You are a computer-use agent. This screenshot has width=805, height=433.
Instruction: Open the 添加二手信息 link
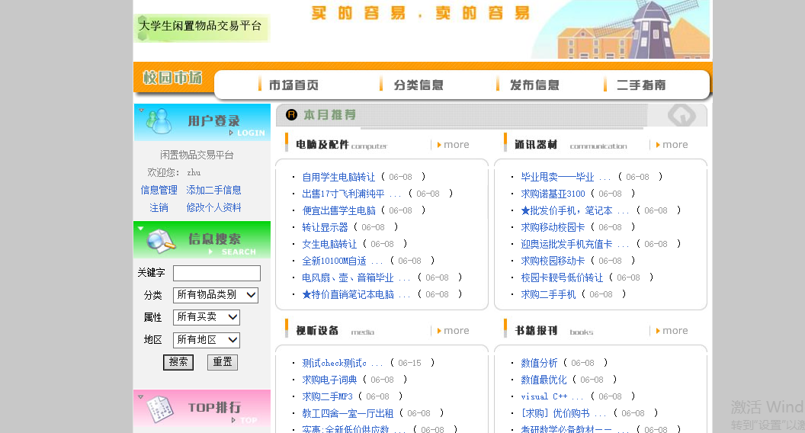click(213, 190)
